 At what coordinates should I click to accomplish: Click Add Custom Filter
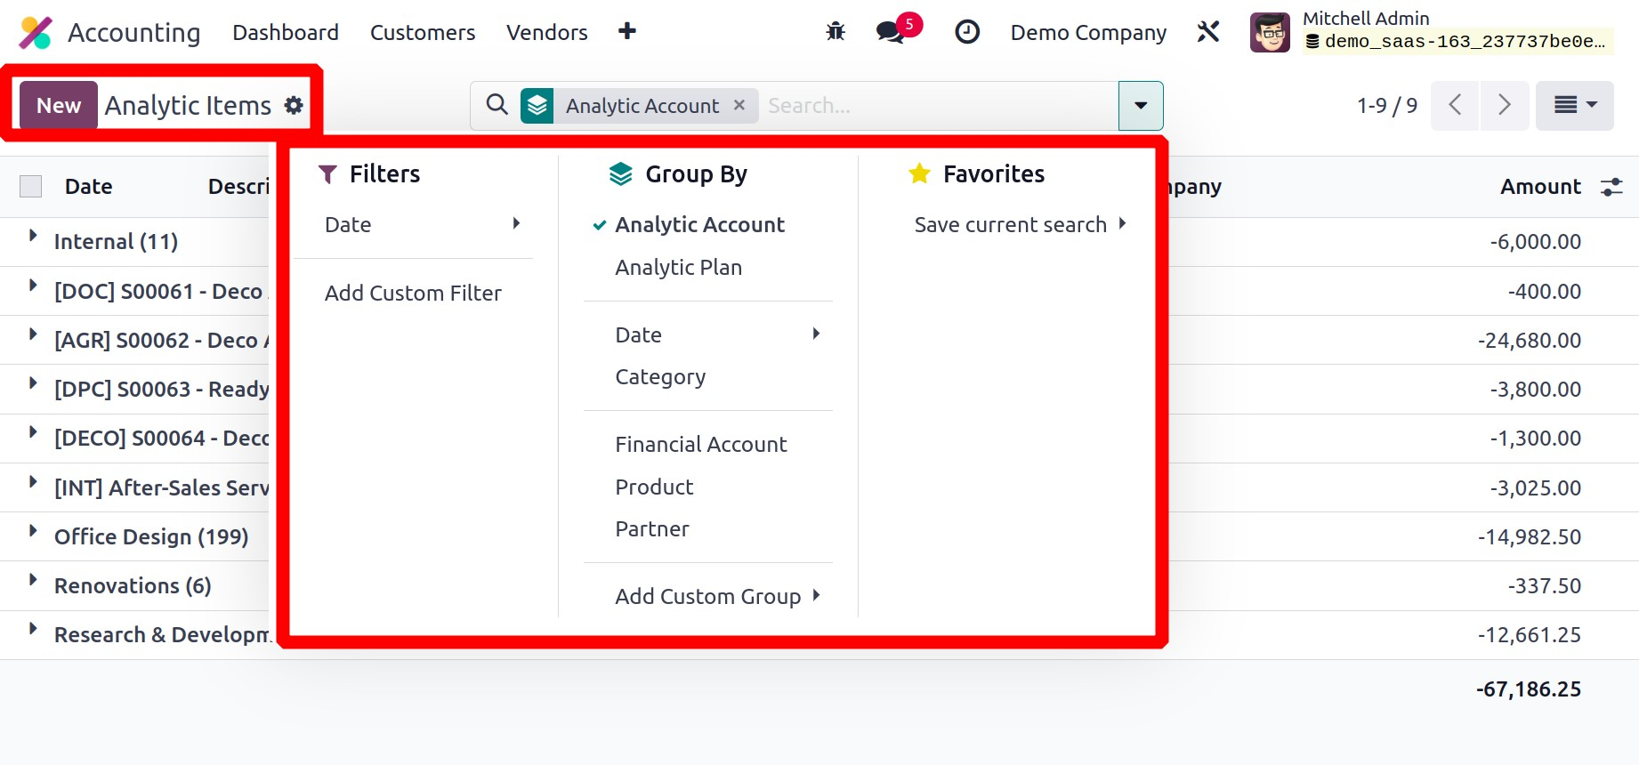413,294
